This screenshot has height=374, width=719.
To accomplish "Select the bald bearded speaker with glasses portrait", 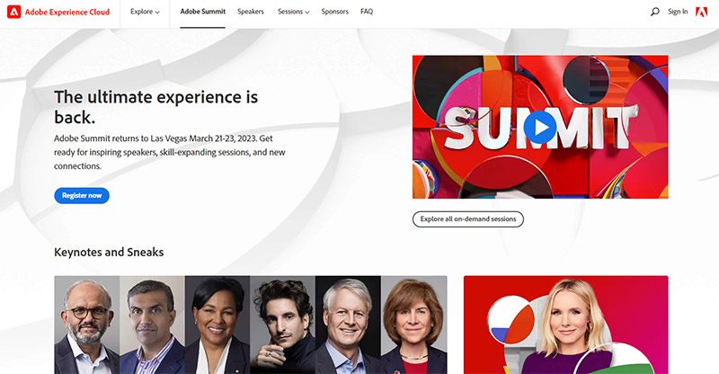I will pyautogui.click(x=87, y=325).
